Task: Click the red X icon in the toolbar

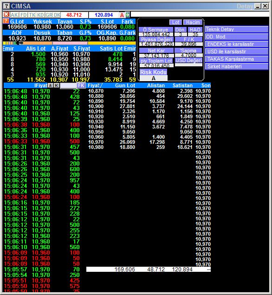Action: click(x=6, y=14)
